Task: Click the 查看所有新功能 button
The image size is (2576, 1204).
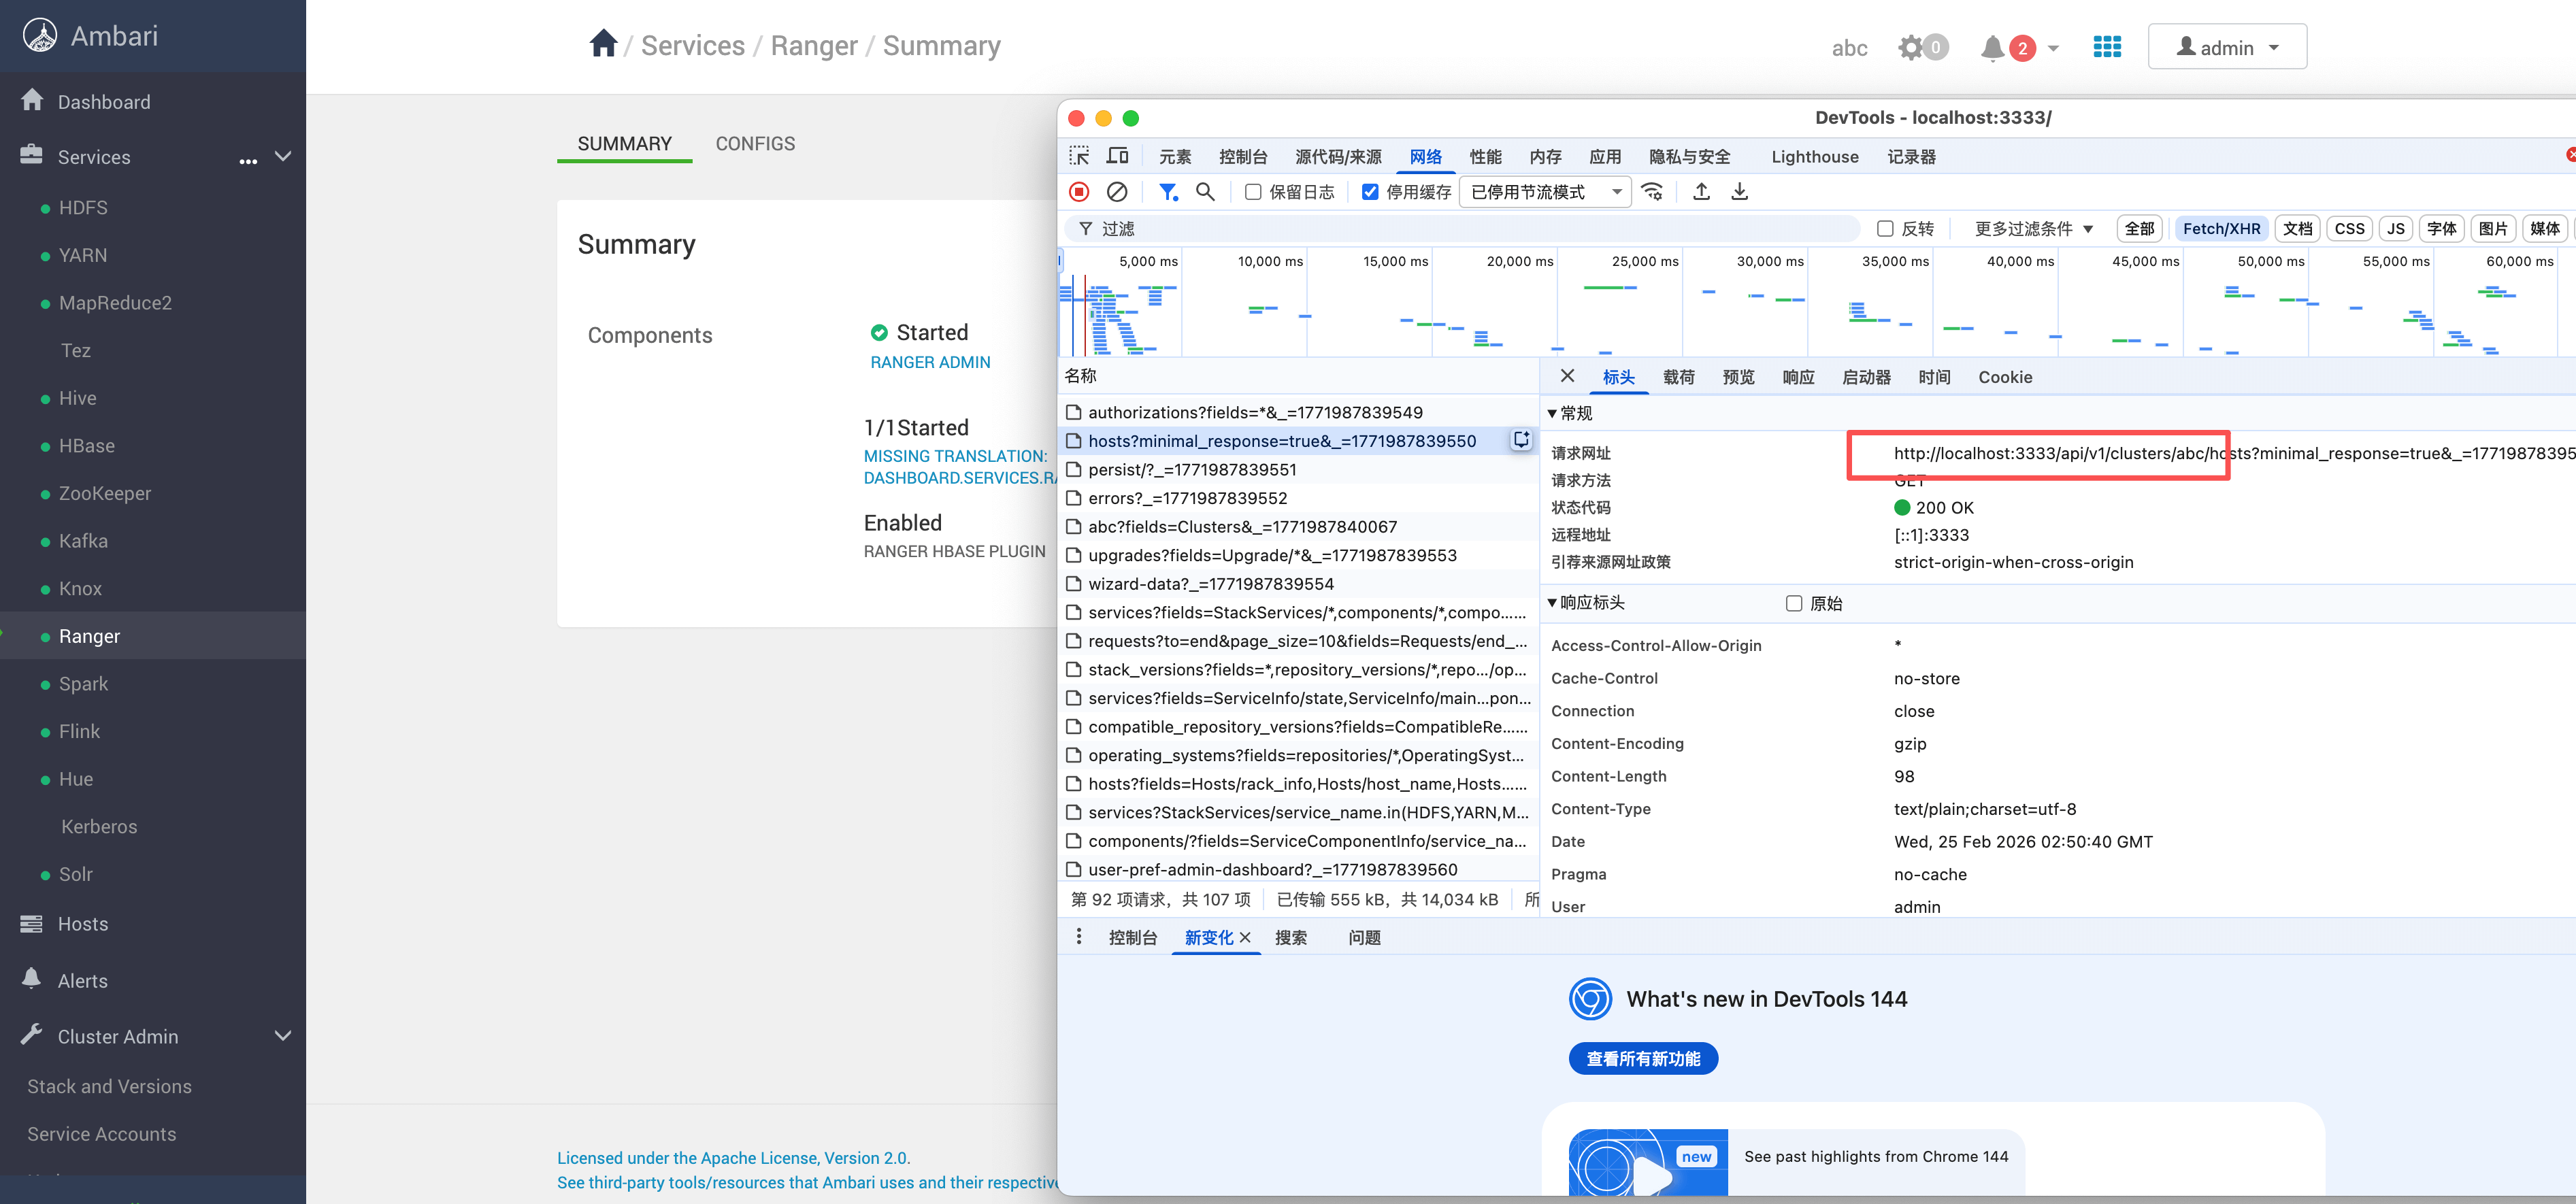Action: 1643,1059
